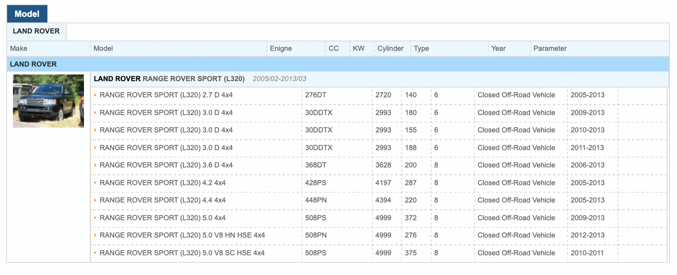Click the arrow icon beside 5.0 V8 HN HSE
This screenshot has width=677, height=275.
coord(96,236)
